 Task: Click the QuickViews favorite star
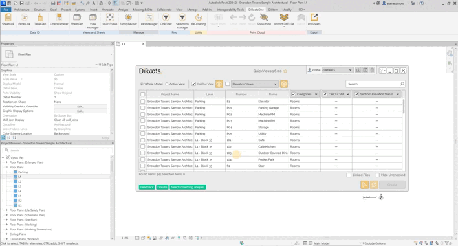pos(285,71)
